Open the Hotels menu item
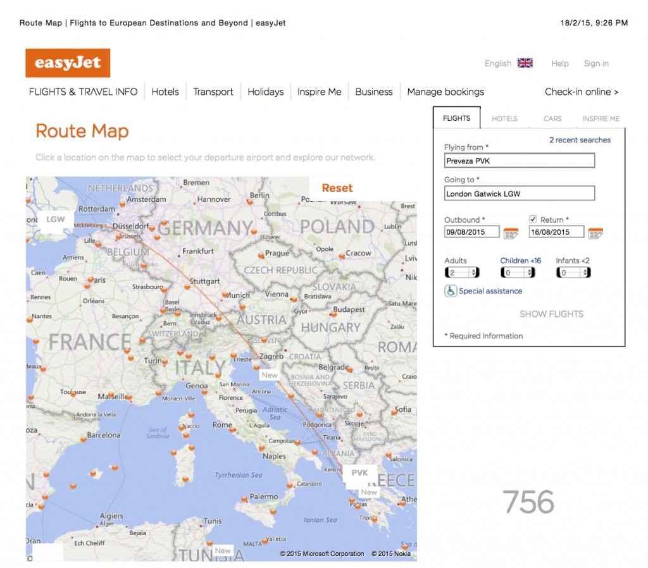This screenshot has width=648, height=568. coord(165,92)
